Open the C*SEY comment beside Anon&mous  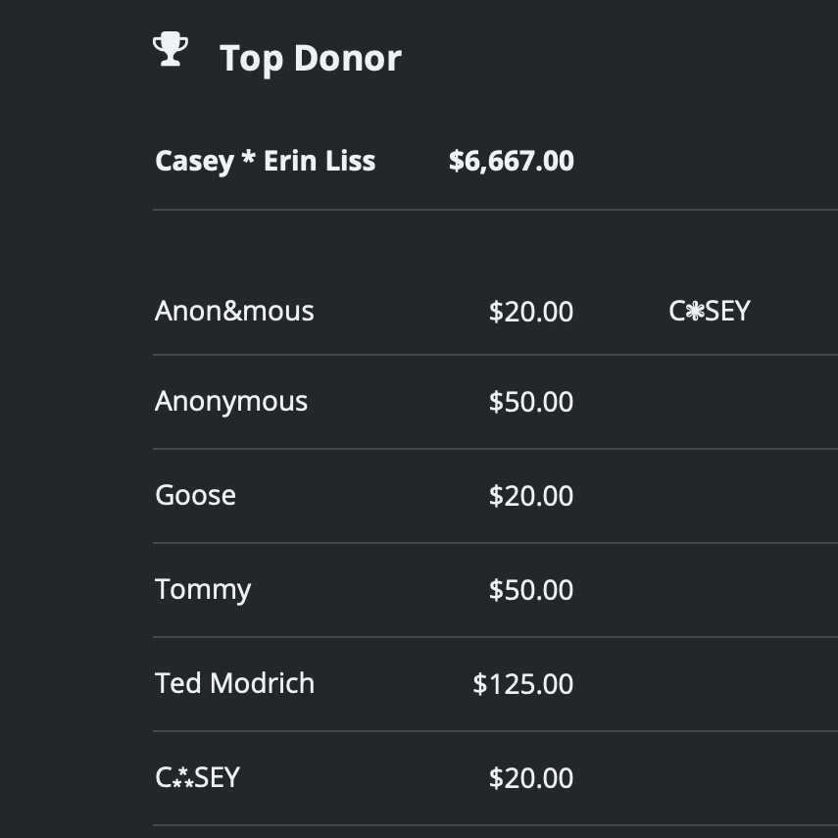pos(710,311)
